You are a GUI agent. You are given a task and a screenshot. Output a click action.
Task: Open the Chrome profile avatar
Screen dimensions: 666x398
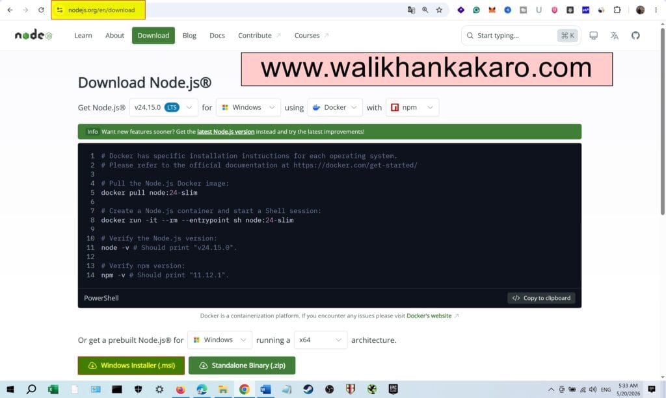640,10
